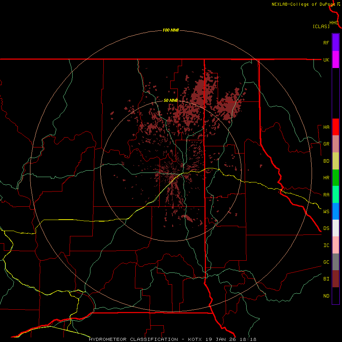The width and height of the screenshot is (342, 342).
Task: Click the WS blue legend swatch
Action: coord(336,211)
